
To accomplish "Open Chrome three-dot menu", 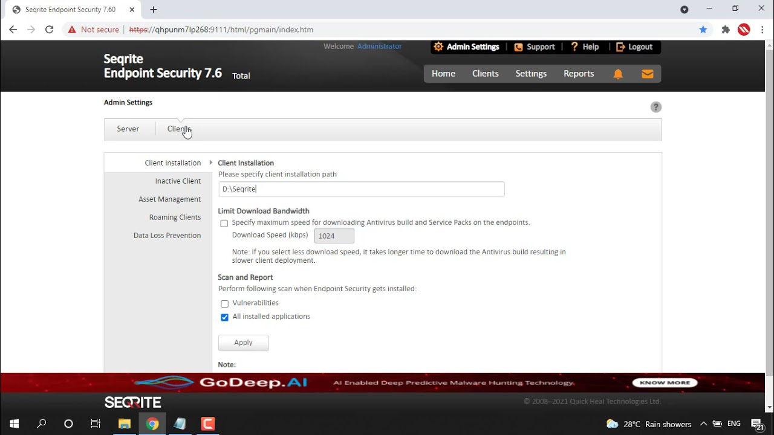I will click(762, 30).
